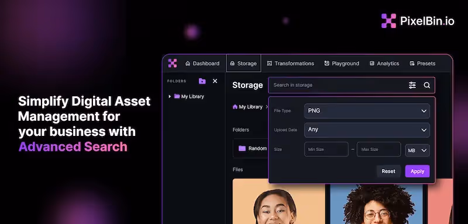
Task: Open the Dashboard tab
Action: pyautogui.click(x=202, y=64)
